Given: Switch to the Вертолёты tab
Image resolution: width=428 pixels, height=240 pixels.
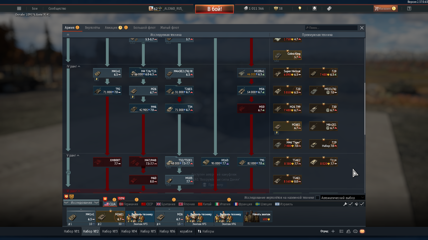Looking at the screenshot, I should coord(92,28).
